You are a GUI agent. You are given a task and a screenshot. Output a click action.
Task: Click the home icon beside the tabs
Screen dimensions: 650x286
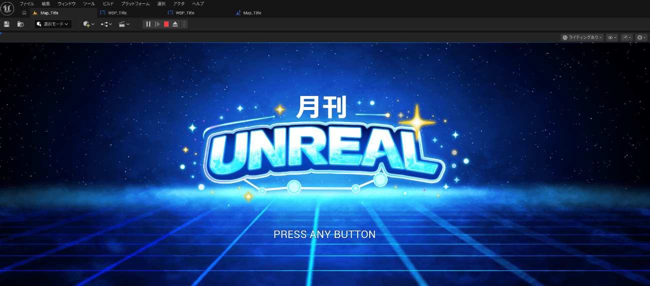(x=24, y=13)
